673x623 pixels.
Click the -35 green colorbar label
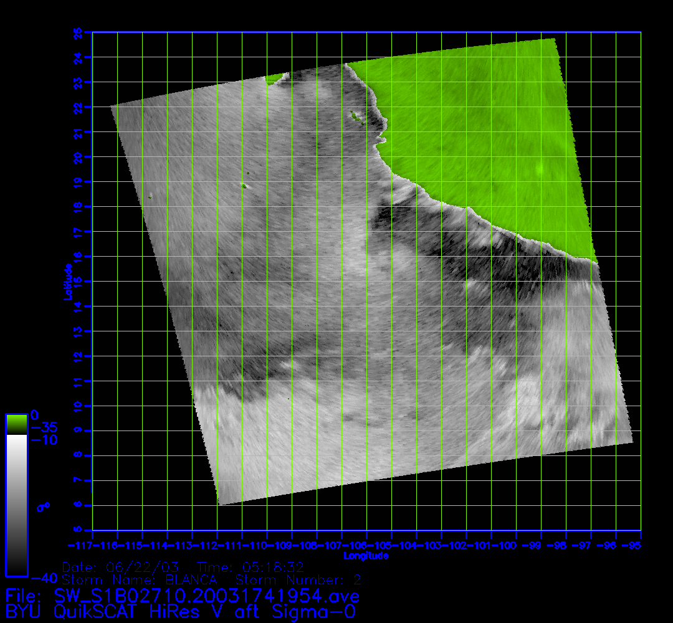44,428
